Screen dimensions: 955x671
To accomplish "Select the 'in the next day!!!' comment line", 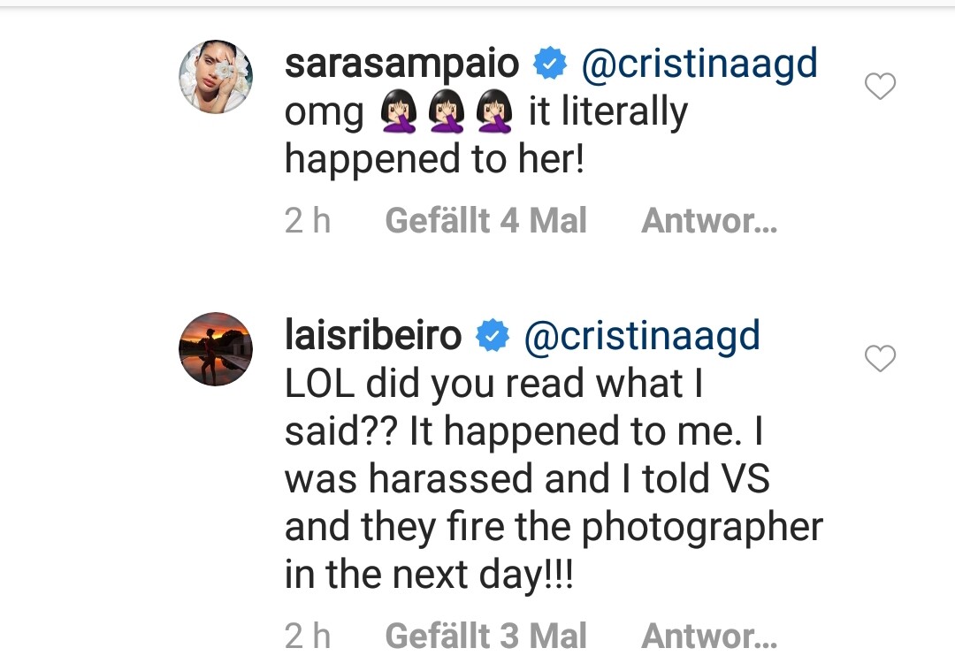I will (429, 576).
